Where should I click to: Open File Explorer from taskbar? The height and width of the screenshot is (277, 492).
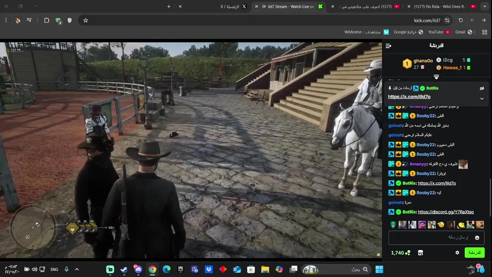tap(265, 269)
